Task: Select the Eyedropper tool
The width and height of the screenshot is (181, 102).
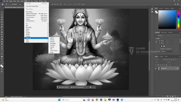Action: pyautogui.click(x=2, y=25)
